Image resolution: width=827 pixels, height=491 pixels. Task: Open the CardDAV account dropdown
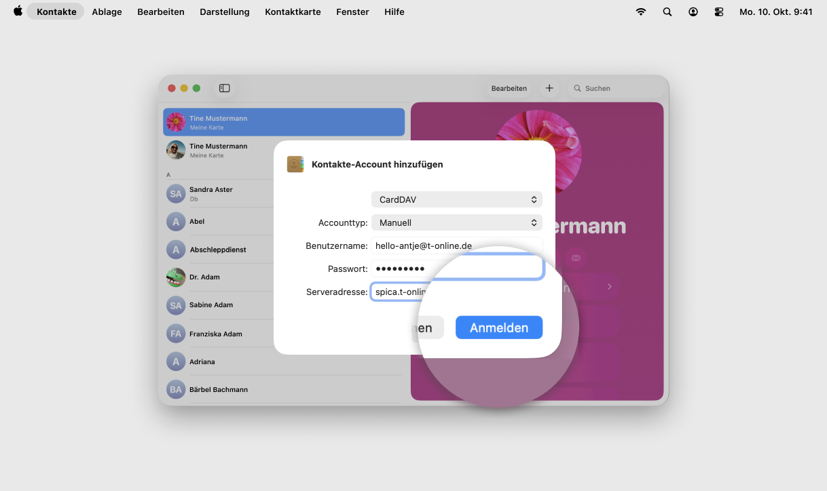coord(456,199)
